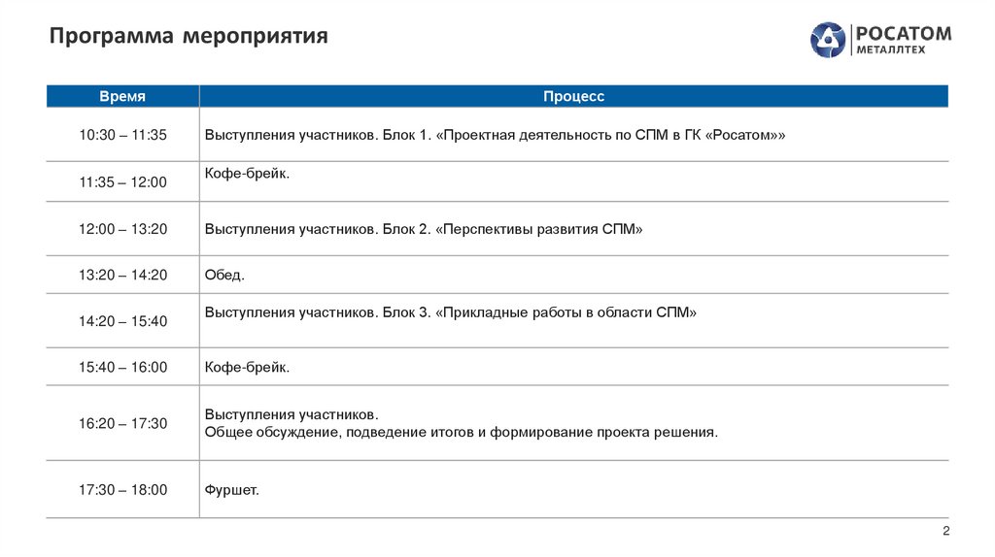Select the 12:00 – 13:20 time cell
The width and height of the screenshot is (995, 557).
point(122,229)
